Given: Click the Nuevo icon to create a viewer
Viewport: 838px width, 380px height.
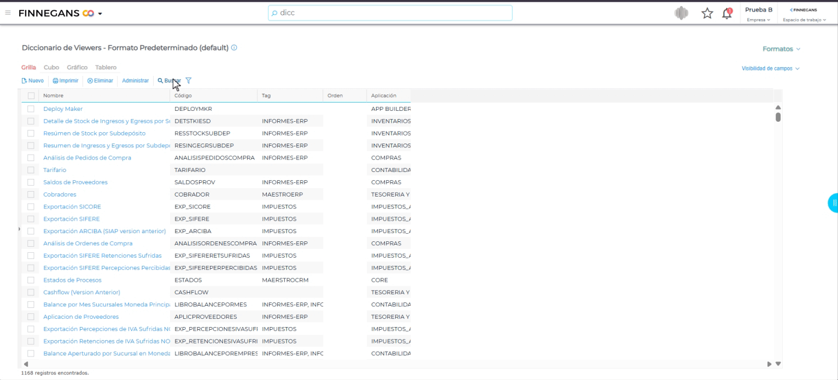Looking at the screenshot, I should point(24,80).
